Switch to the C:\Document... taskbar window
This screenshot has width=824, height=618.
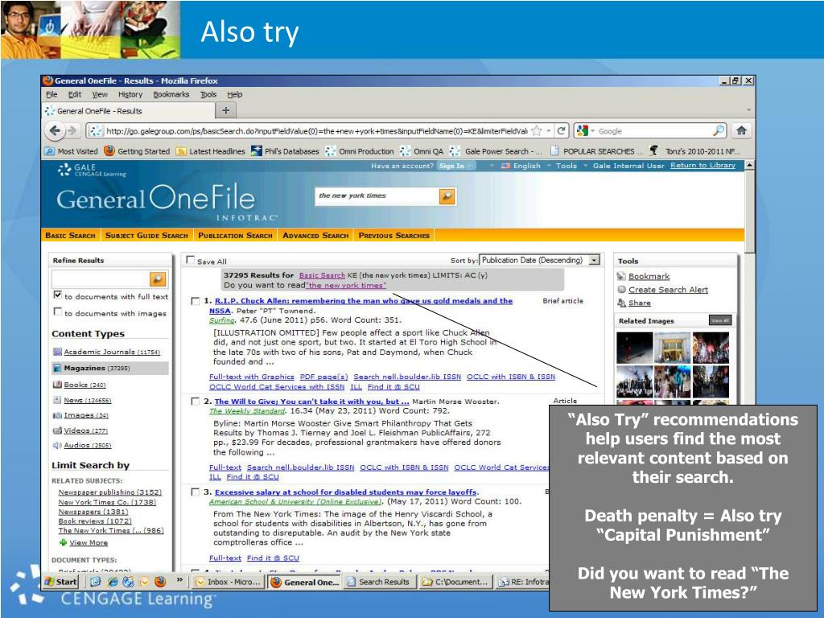[x=455, y=582]
